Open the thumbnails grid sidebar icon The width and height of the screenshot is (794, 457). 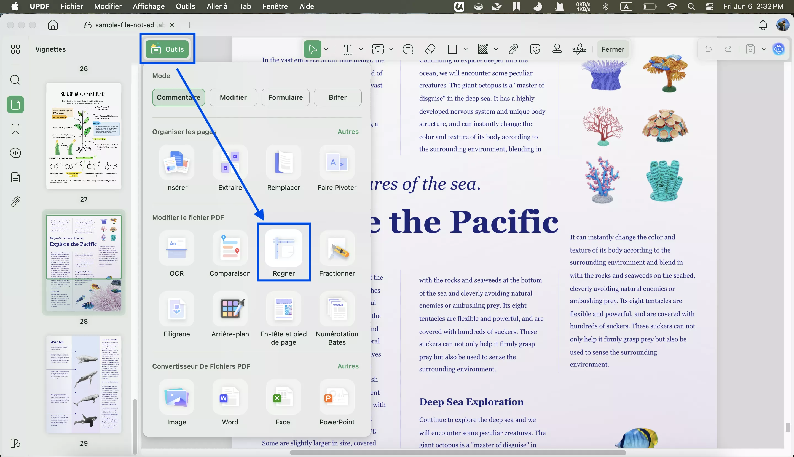[x=15, y=49]
